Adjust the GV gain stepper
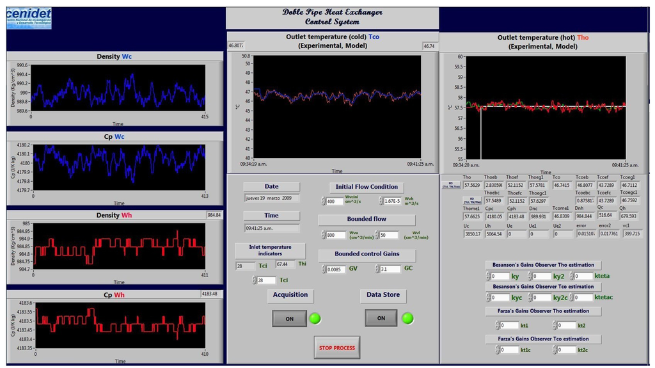Screen dimensions: 655x368 (x=323, y=269)
